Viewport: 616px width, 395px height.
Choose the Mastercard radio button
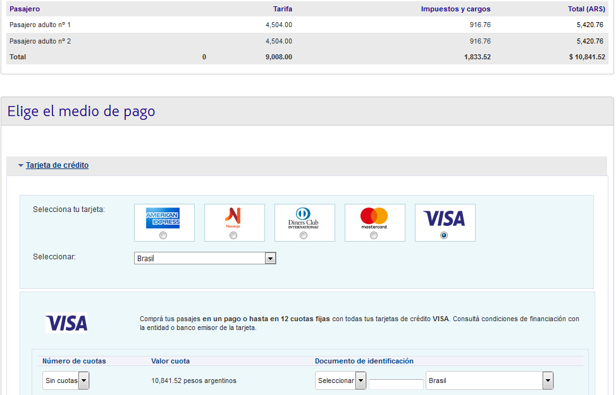(x=374, y=235)
